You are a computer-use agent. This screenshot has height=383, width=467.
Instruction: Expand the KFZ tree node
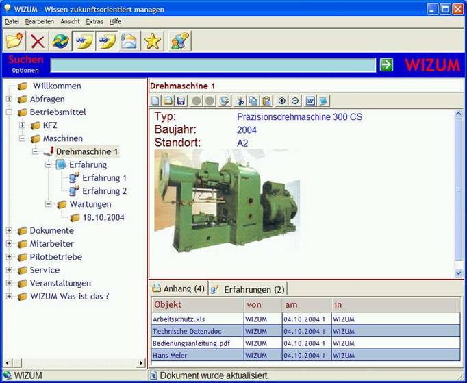22,125
